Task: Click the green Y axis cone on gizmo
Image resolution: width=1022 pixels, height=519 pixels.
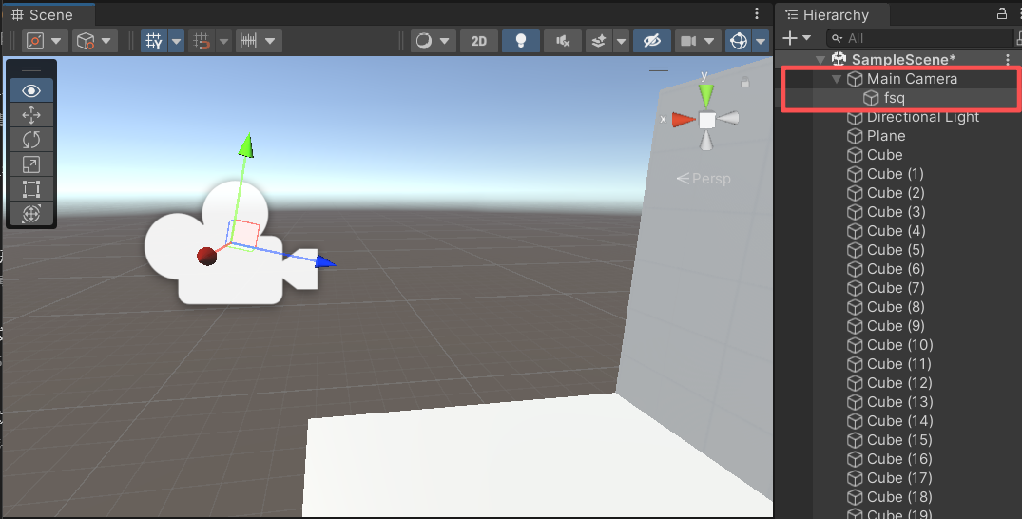Action: (705, 94)
